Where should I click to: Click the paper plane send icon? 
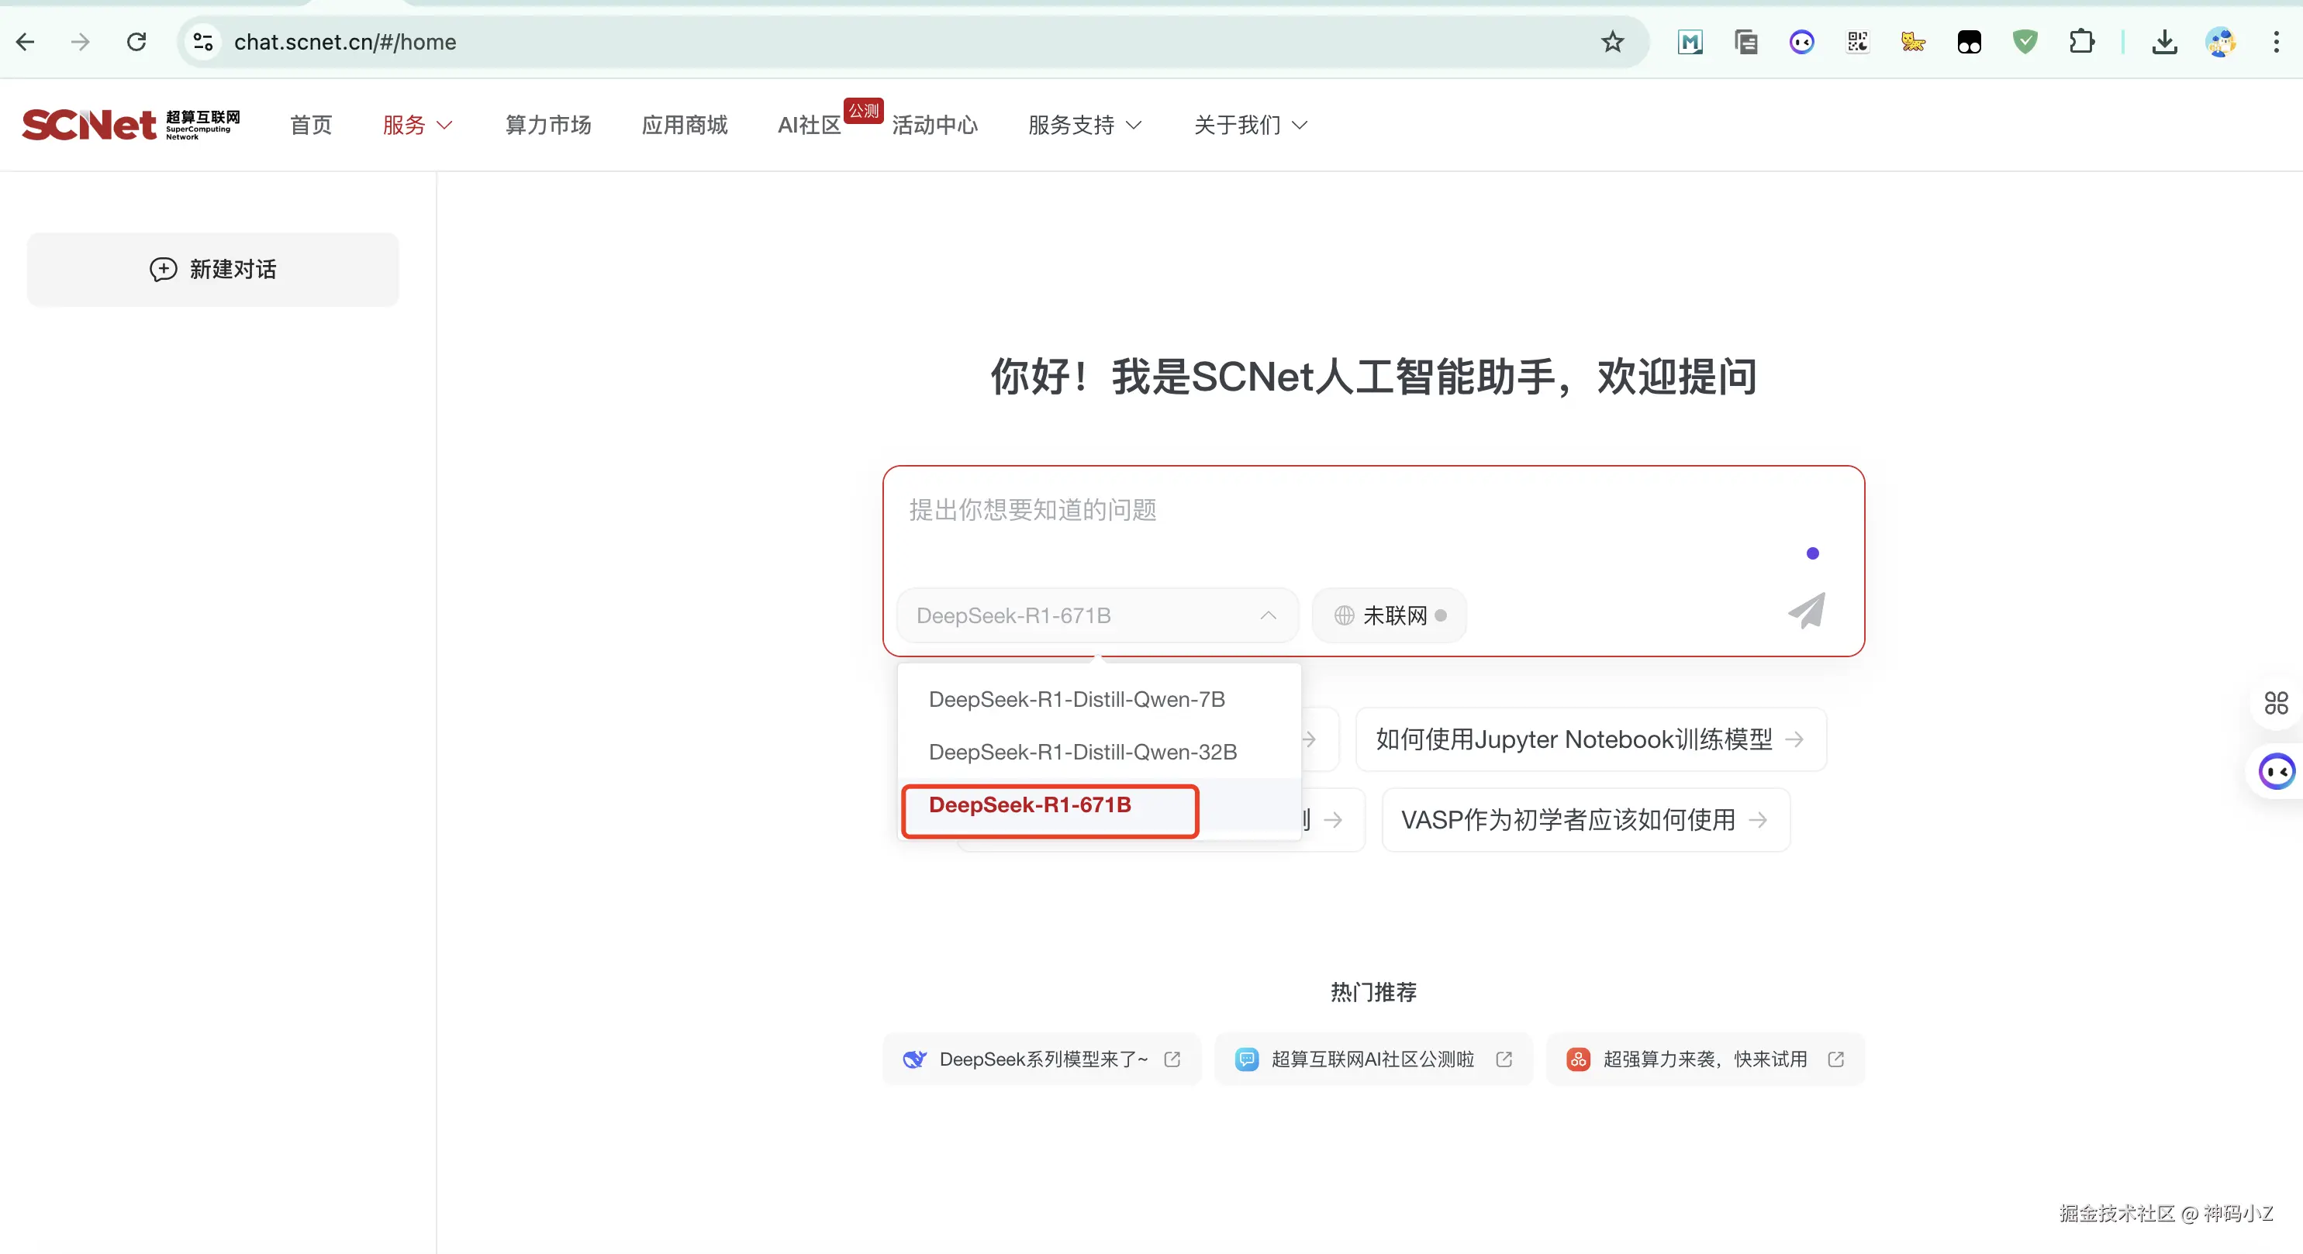pyautogui.click(x=1806, y=611)
